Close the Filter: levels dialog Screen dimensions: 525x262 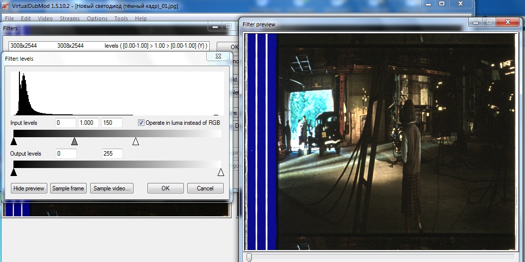(x=218, y=57)
